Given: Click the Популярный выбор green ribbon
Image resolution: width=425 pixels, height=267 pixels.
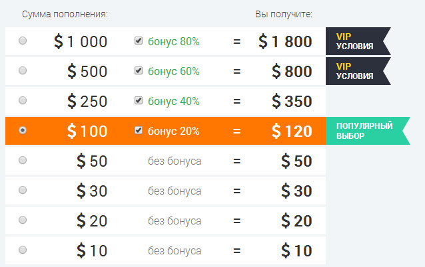Looking at the screenshot, I should point(362,131).
